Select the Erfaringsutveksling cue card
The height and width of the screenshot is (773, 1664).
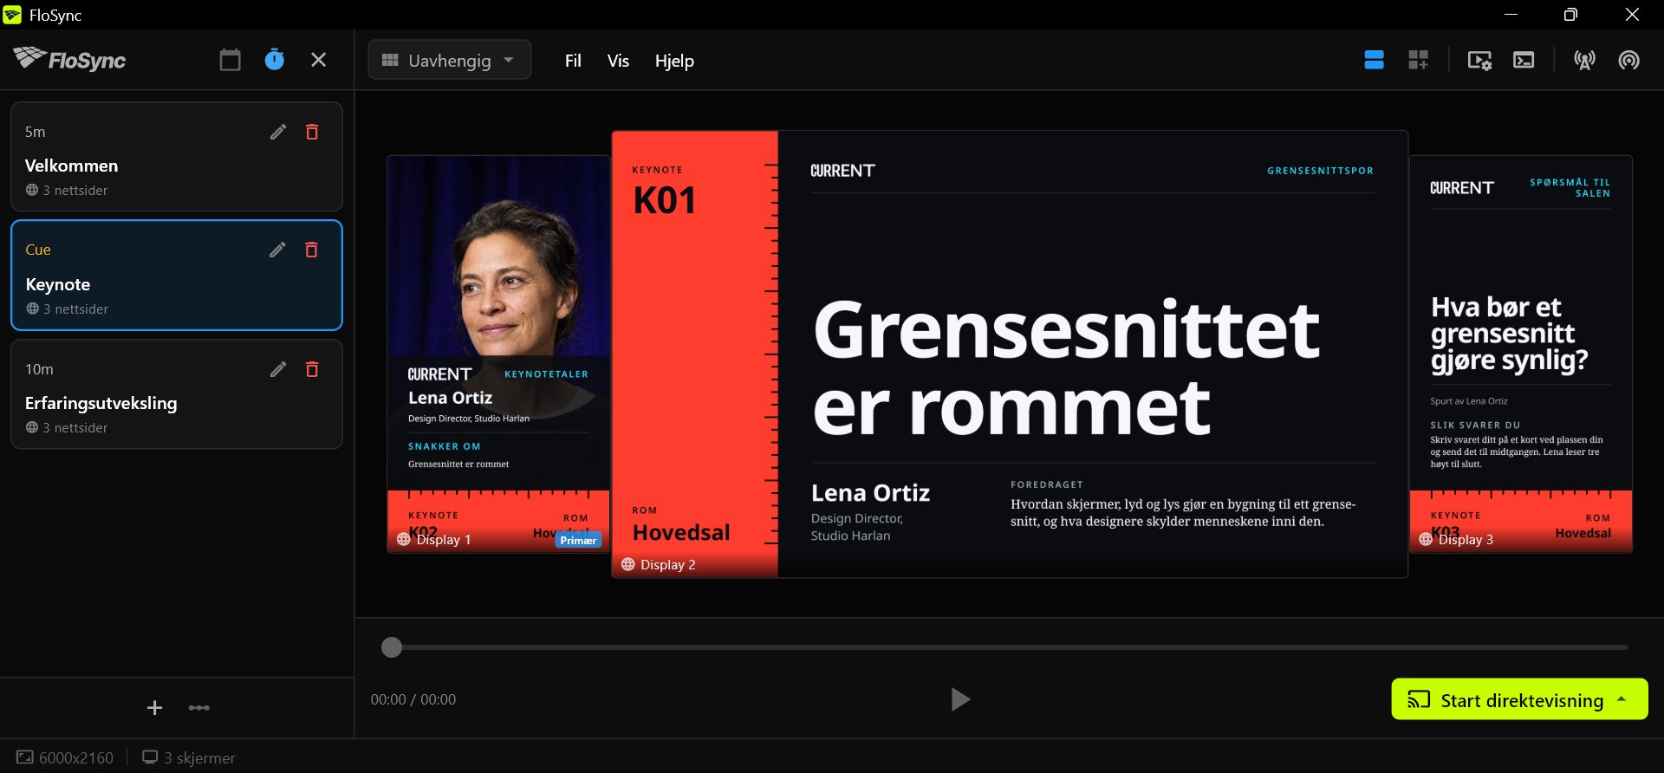pyautogui.click(x=177, y=394)
